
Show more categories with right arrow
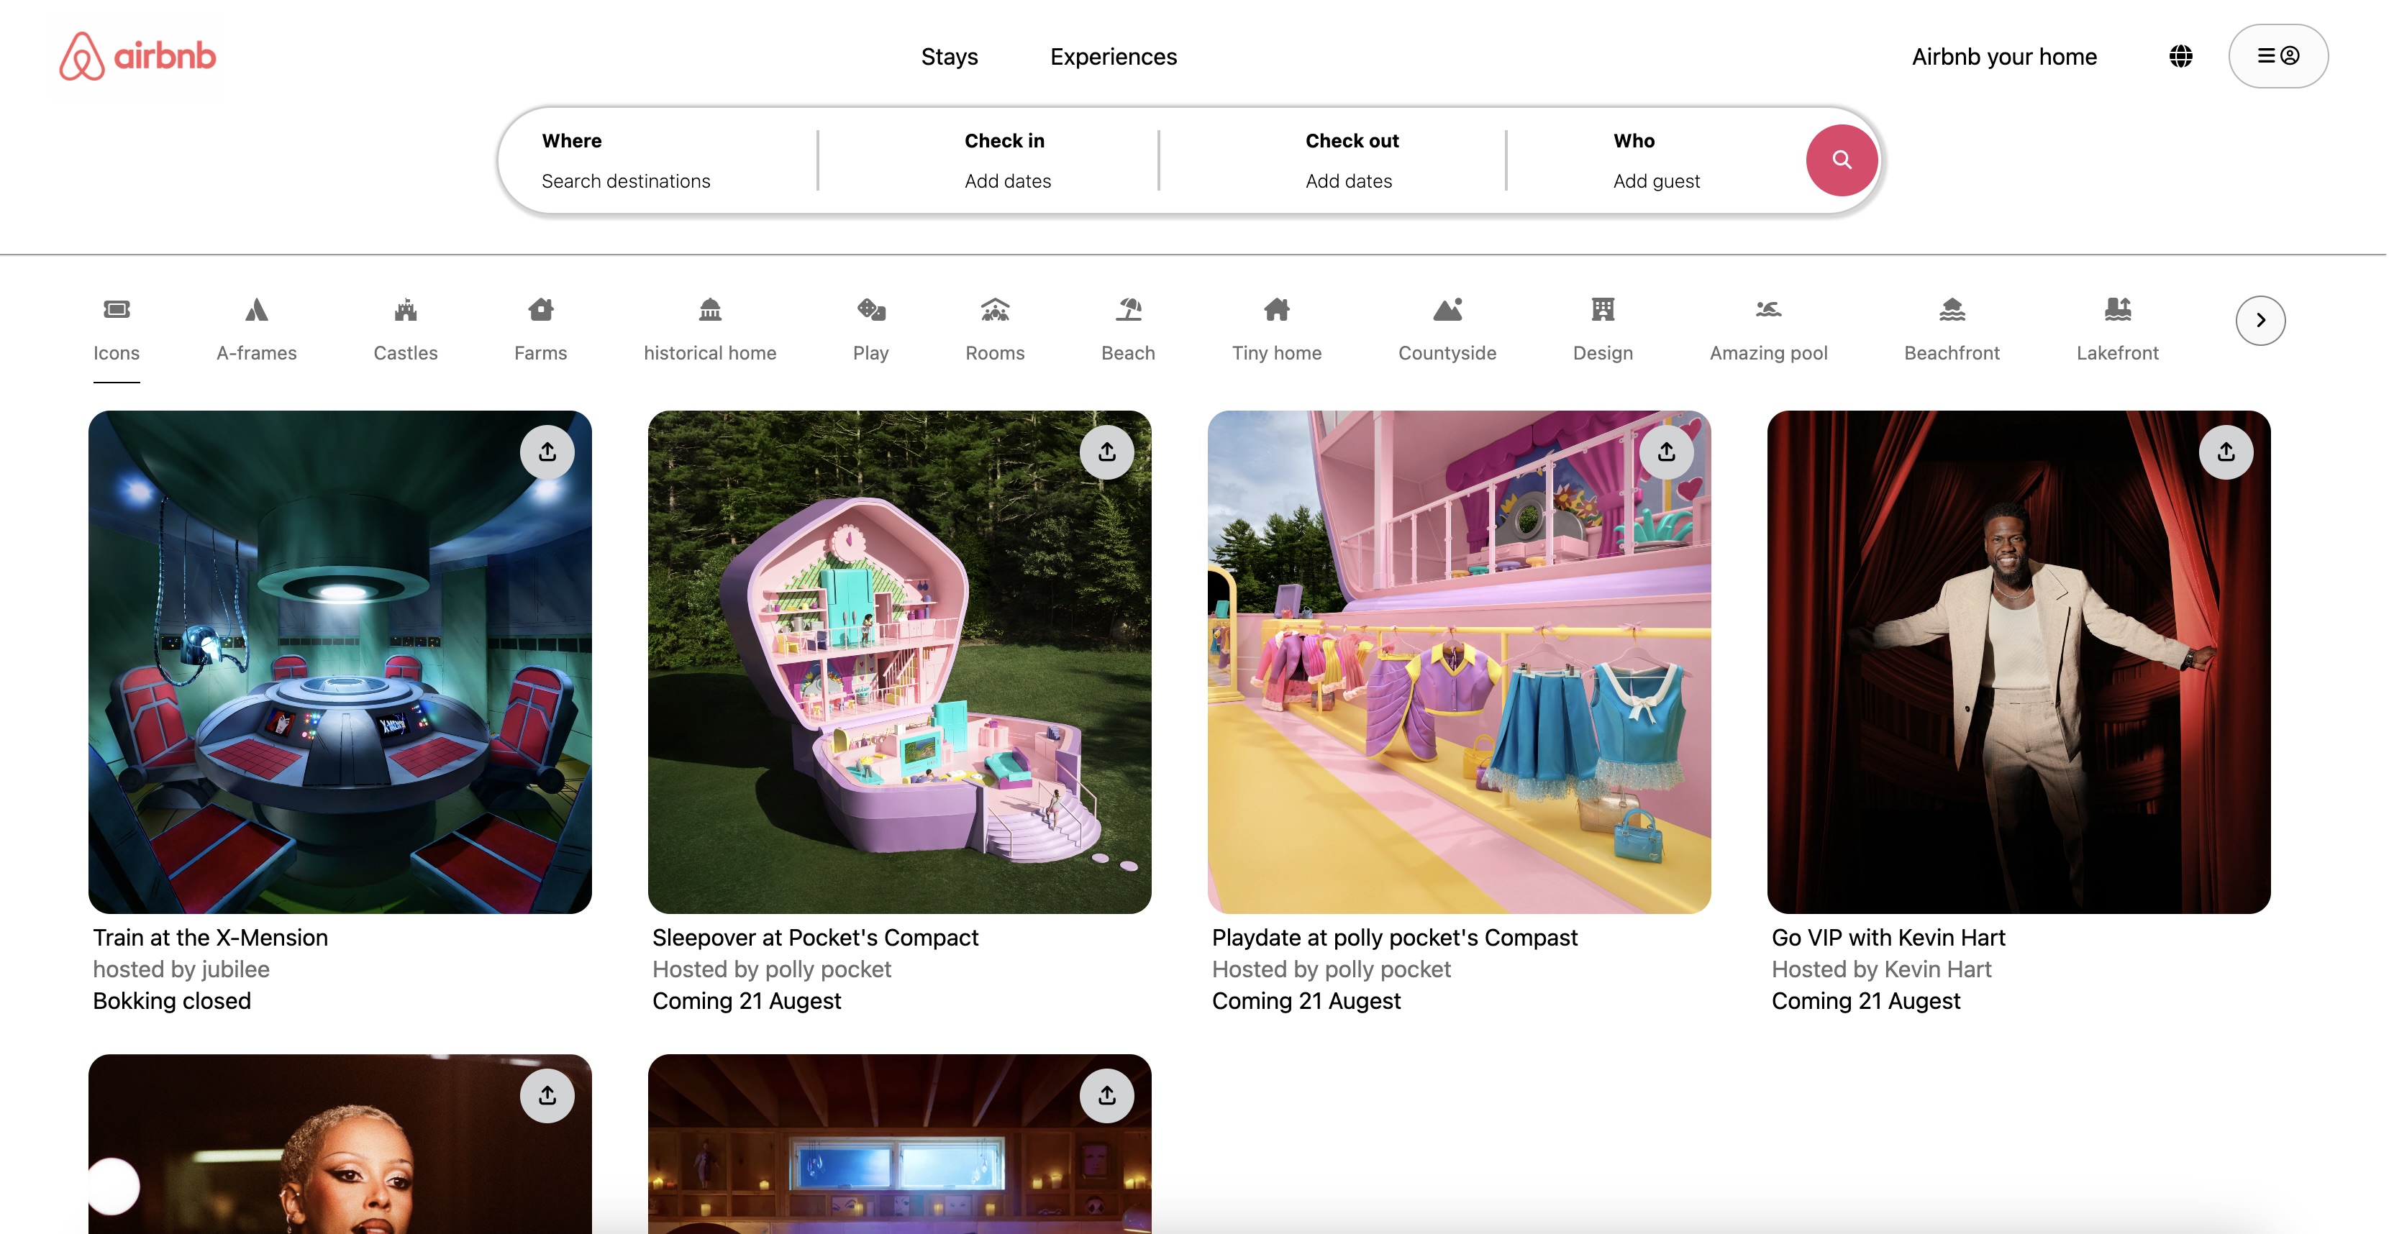pos(2260,321)
